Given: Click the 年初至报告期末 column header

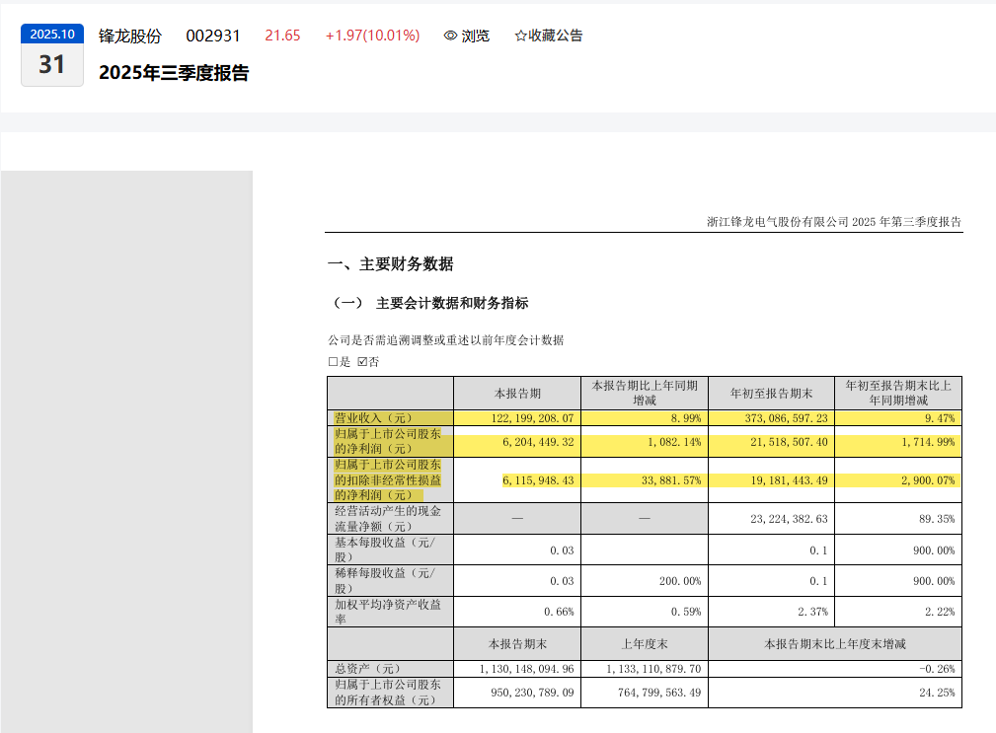Looking at the screenshot, I should (x=771, y=393).
